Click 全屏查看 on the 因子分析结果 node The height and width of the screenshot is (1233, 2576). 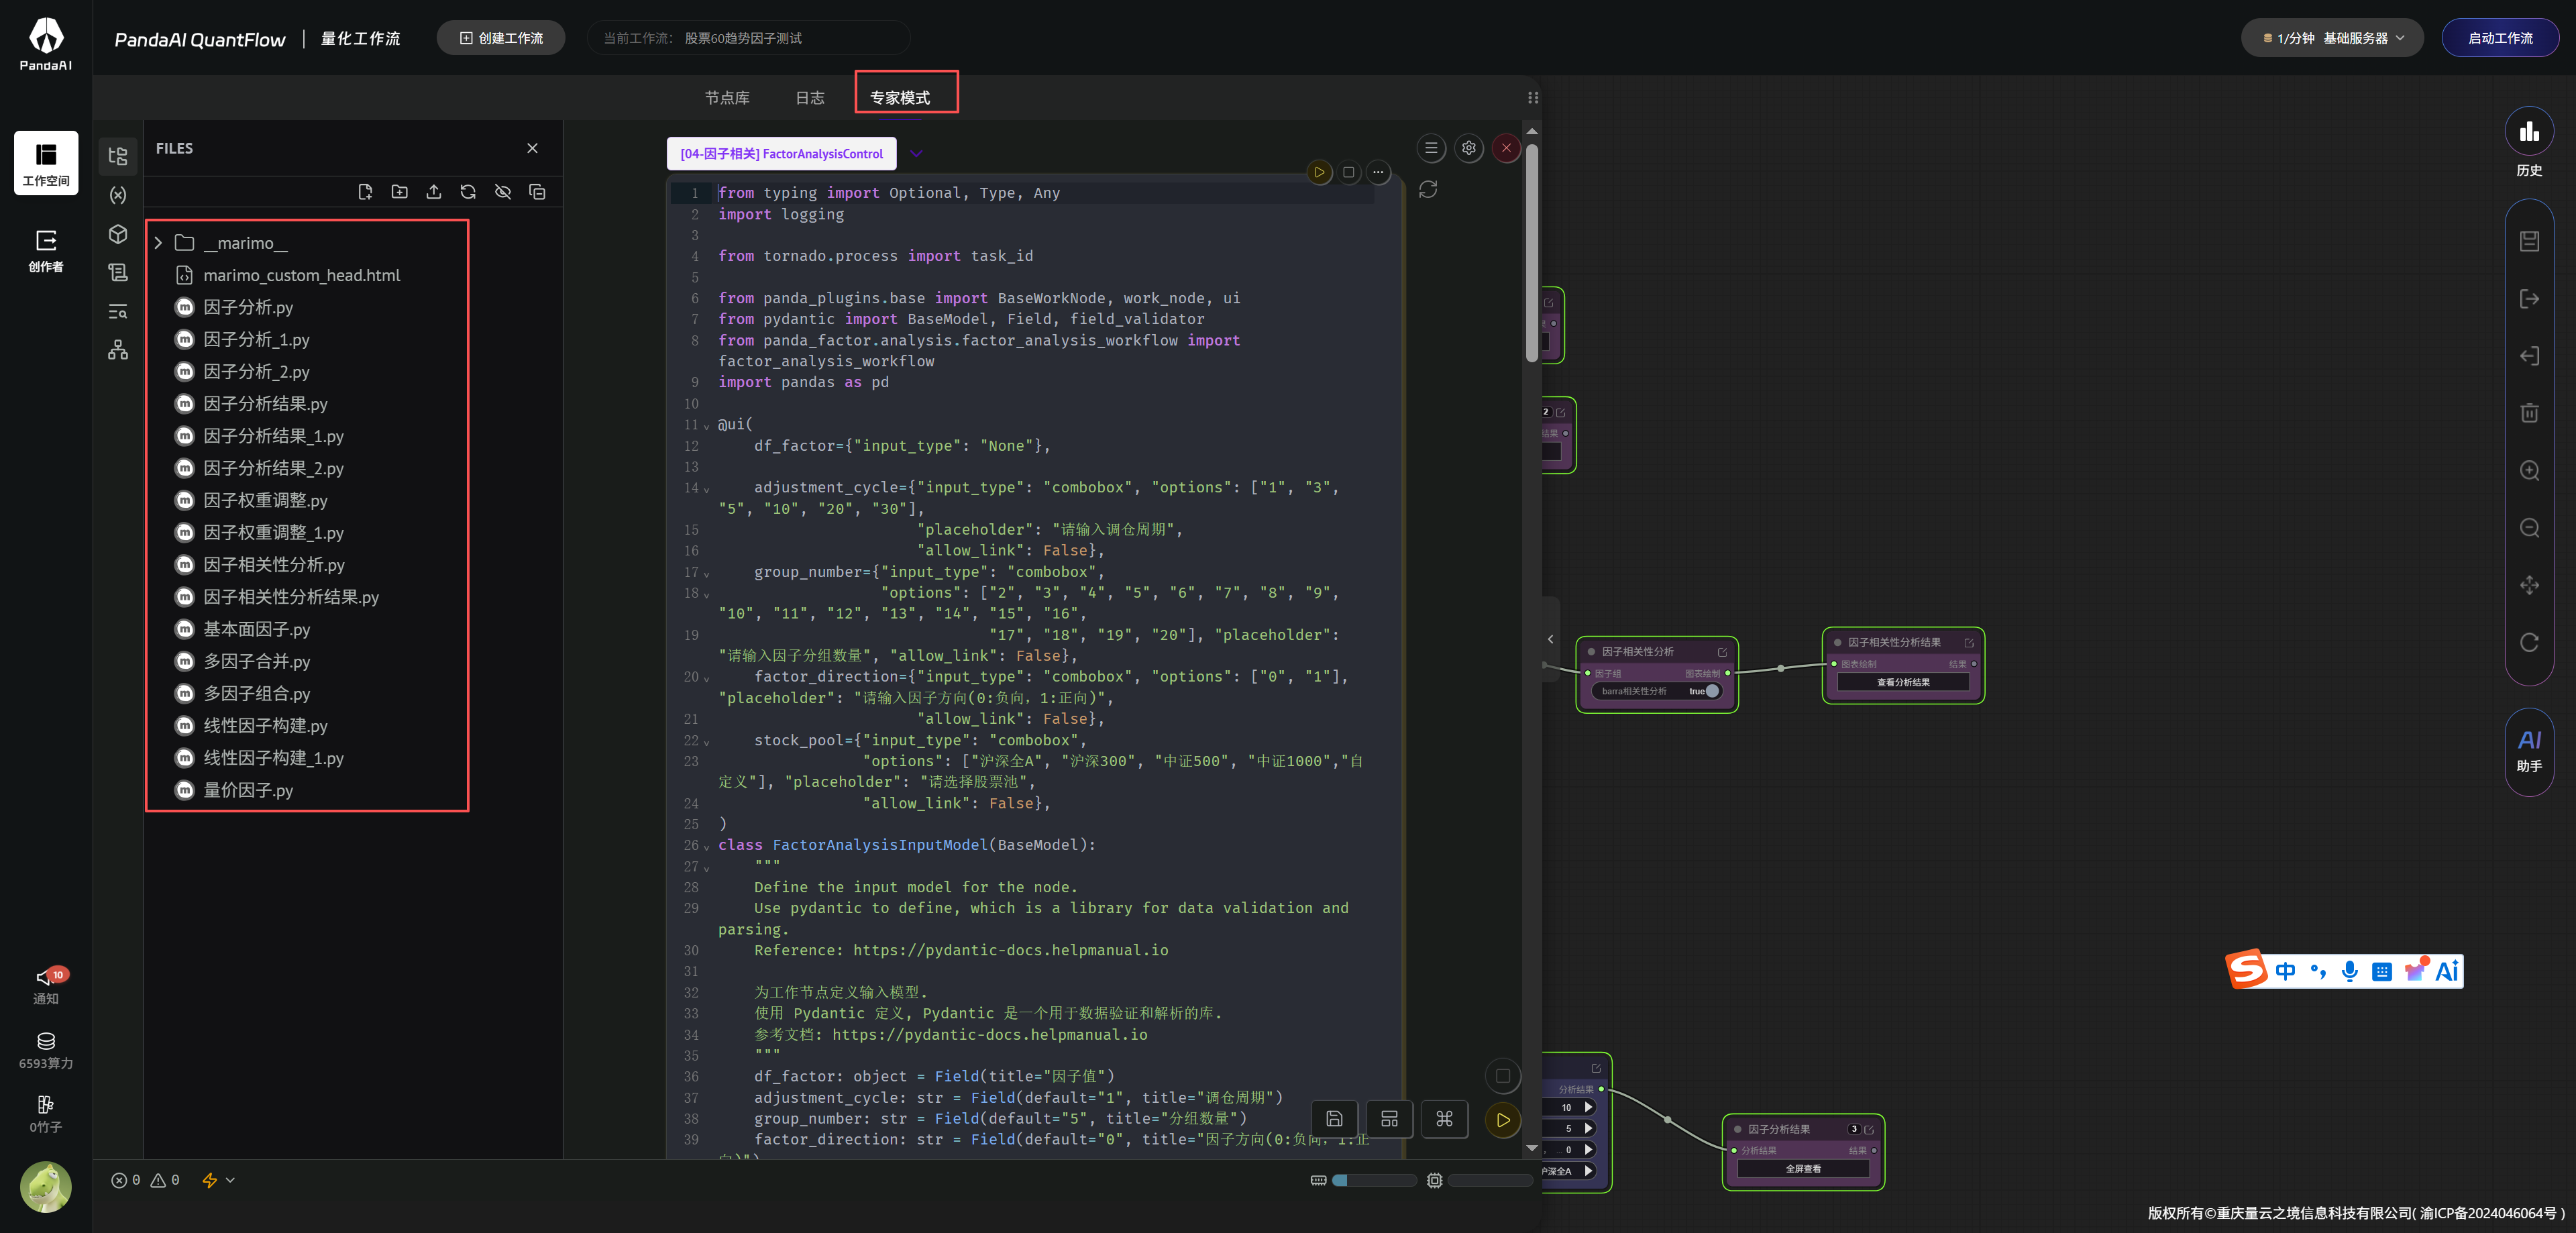[x=1803, y=1168]
